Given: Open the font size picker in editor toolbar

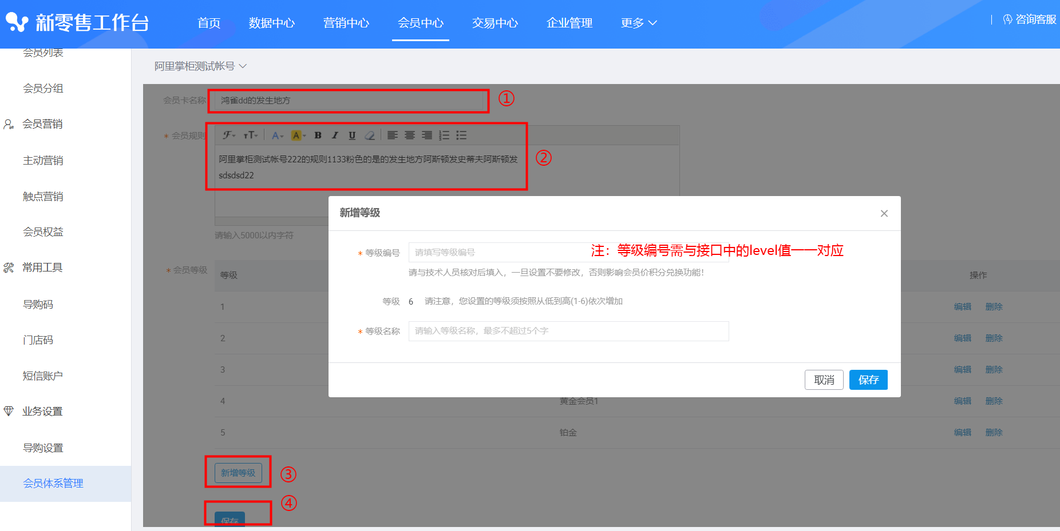Looking at the screenshot, I should point(251,135).
